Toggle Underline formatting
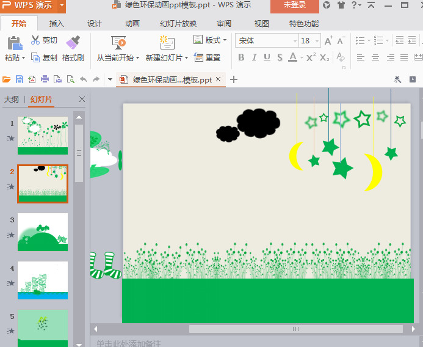The height and width of the screenshot is (347, 423). (x=267, y=57)
